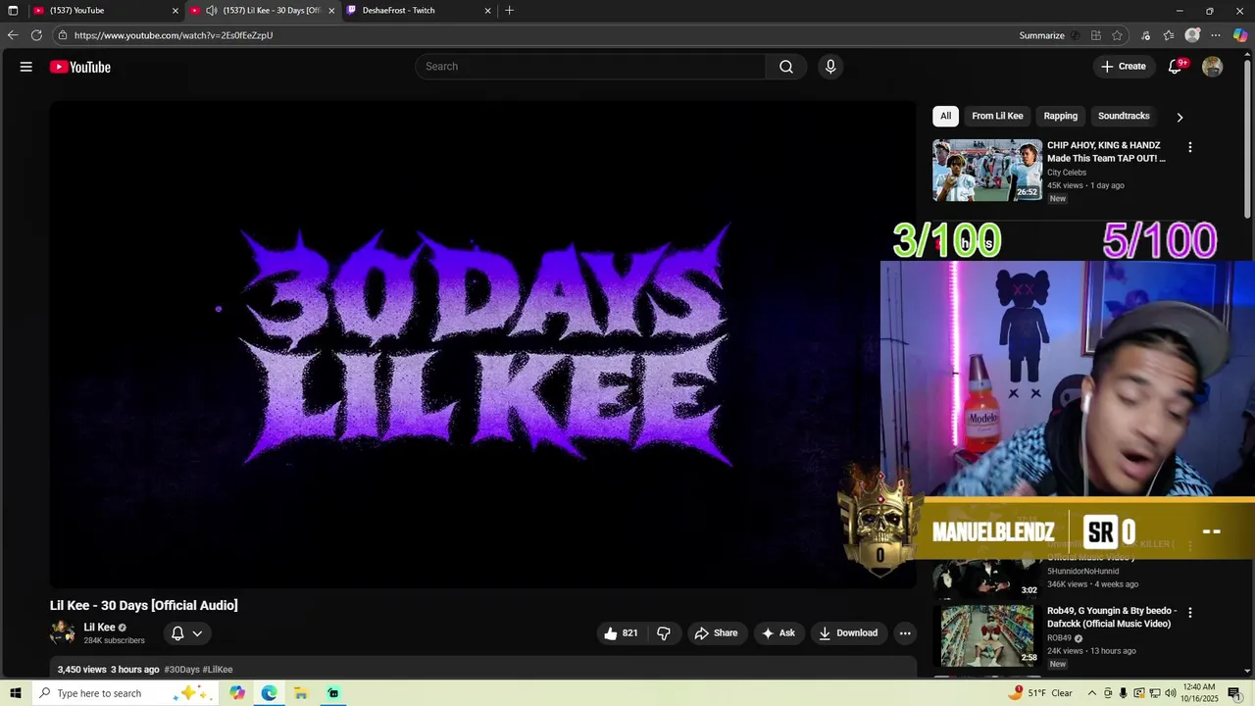Open Windows Start menu
Image resolution: width=1255 pixels, height=706 pixels.
(15, 693)
